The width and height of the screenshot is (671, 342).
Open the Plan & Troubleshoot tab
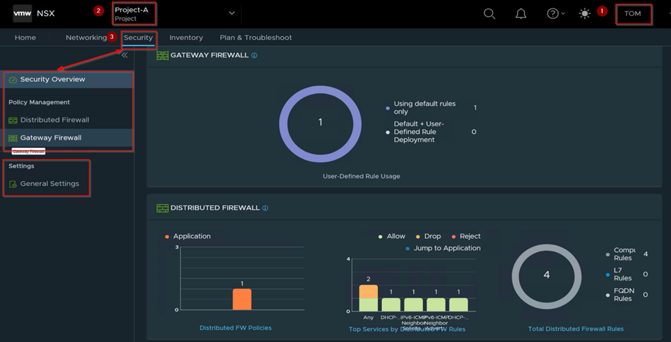tap(256, 38)
